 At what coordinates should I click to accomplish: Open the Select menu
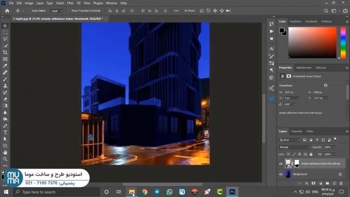60,3
